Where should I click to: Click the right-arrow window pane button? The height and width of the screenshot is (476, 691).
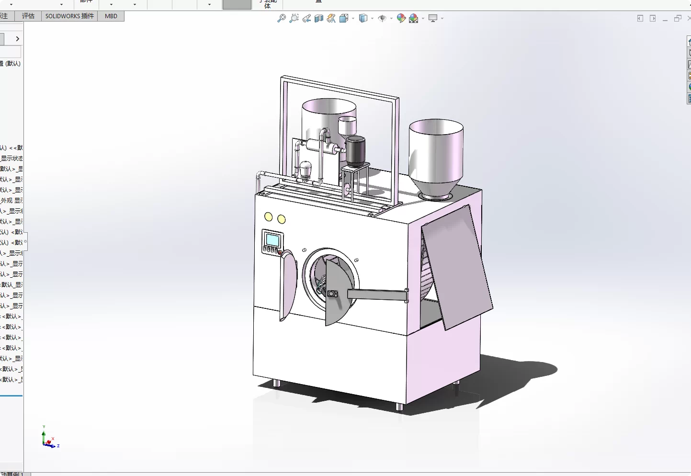pyautogui.click(x=653, y=18)
